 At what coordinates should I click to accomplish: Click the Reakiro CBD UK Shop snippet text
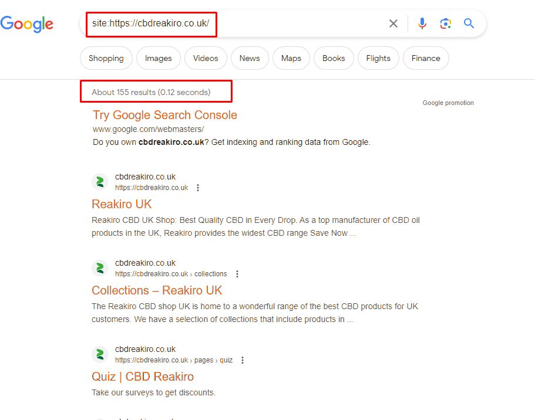pyautogui.click(x=255, y=226)
